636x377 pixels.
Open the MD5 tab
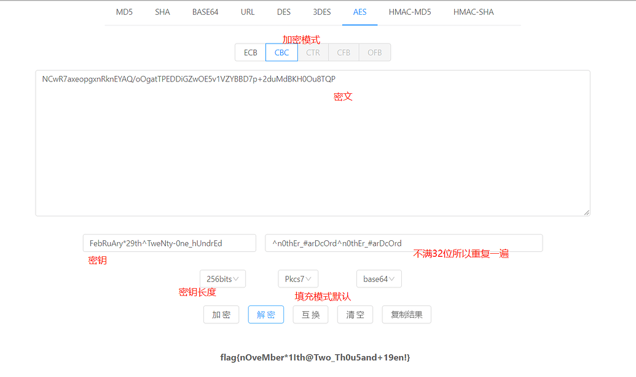tap(124, 12)
